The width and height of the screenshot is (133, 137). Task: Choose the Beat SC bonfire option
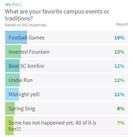66,66
